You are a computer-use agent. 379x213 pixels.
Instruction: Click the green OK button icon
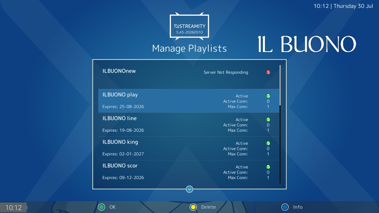tap(101, 207)
